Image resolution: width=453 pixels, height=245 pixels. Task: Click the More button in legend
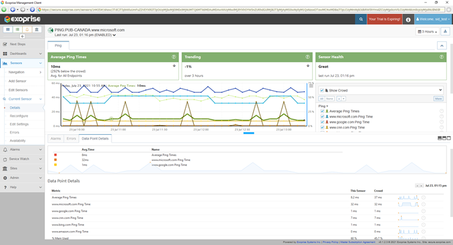pyautogui.click(x=438, y=99)
